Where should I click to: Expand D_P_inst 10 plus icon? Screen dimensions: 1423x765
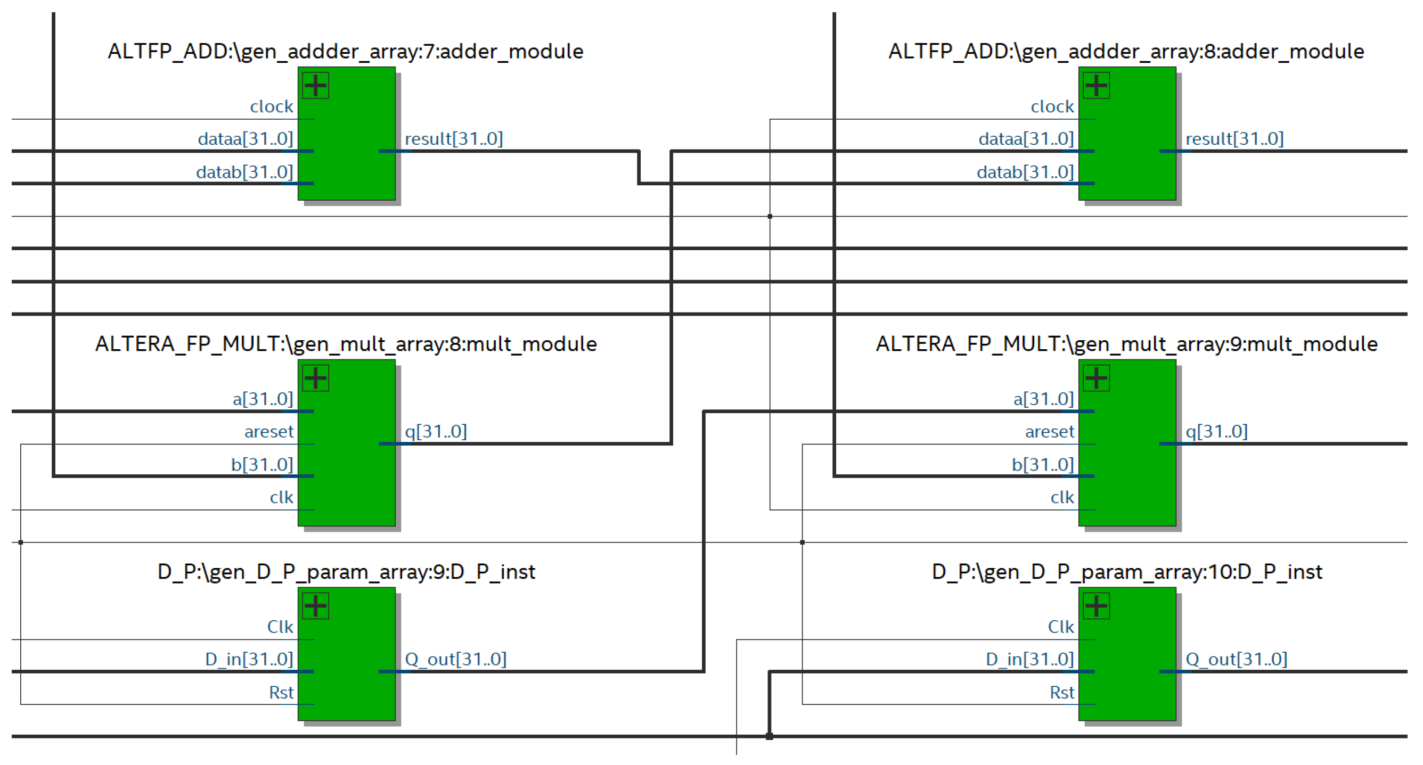click(1096, 606)
